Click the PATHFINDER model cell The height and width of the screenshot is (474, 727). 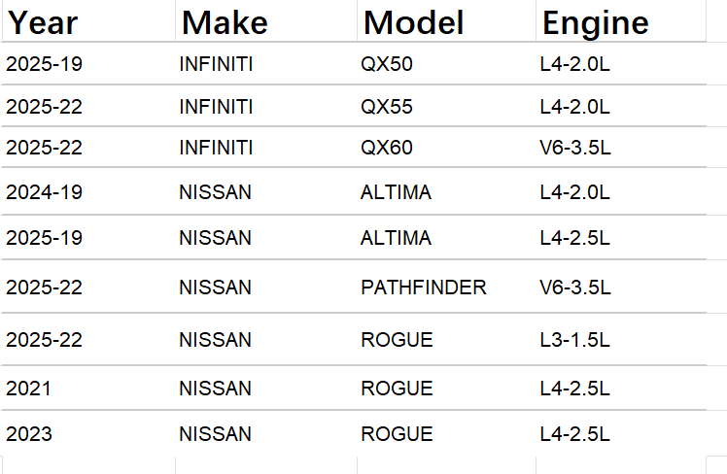click(x=423, y=288)
